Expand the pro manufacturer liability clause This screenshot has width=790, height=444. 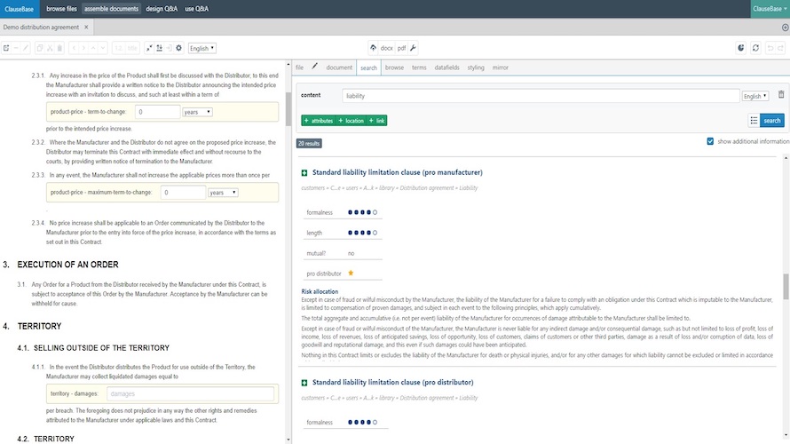304,173
